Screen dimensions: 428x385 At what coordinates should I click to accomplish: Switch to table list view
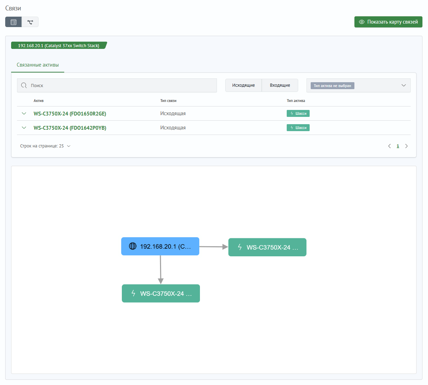[x=14, y=22]
